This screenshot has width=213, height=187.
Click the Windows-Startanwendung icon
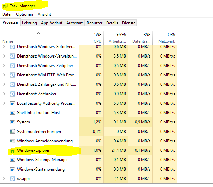tap(12, 169)
